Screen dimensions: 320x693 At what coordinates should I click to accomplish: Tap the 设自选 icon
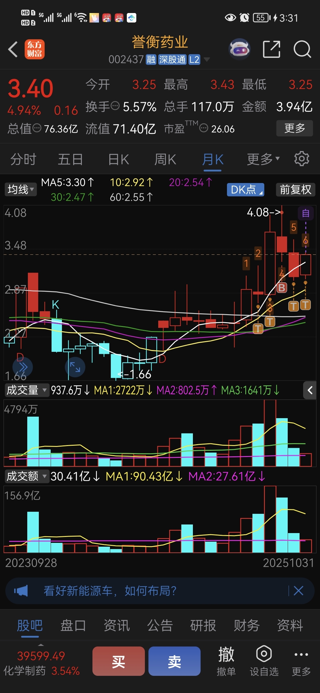[x=264, y=661]
